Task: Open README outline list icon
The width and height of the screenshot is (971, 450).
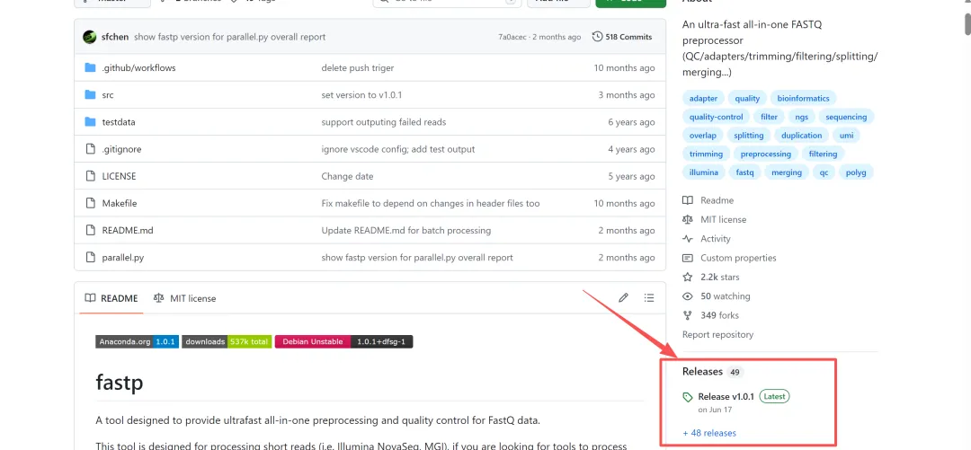Action: point(649,297)
